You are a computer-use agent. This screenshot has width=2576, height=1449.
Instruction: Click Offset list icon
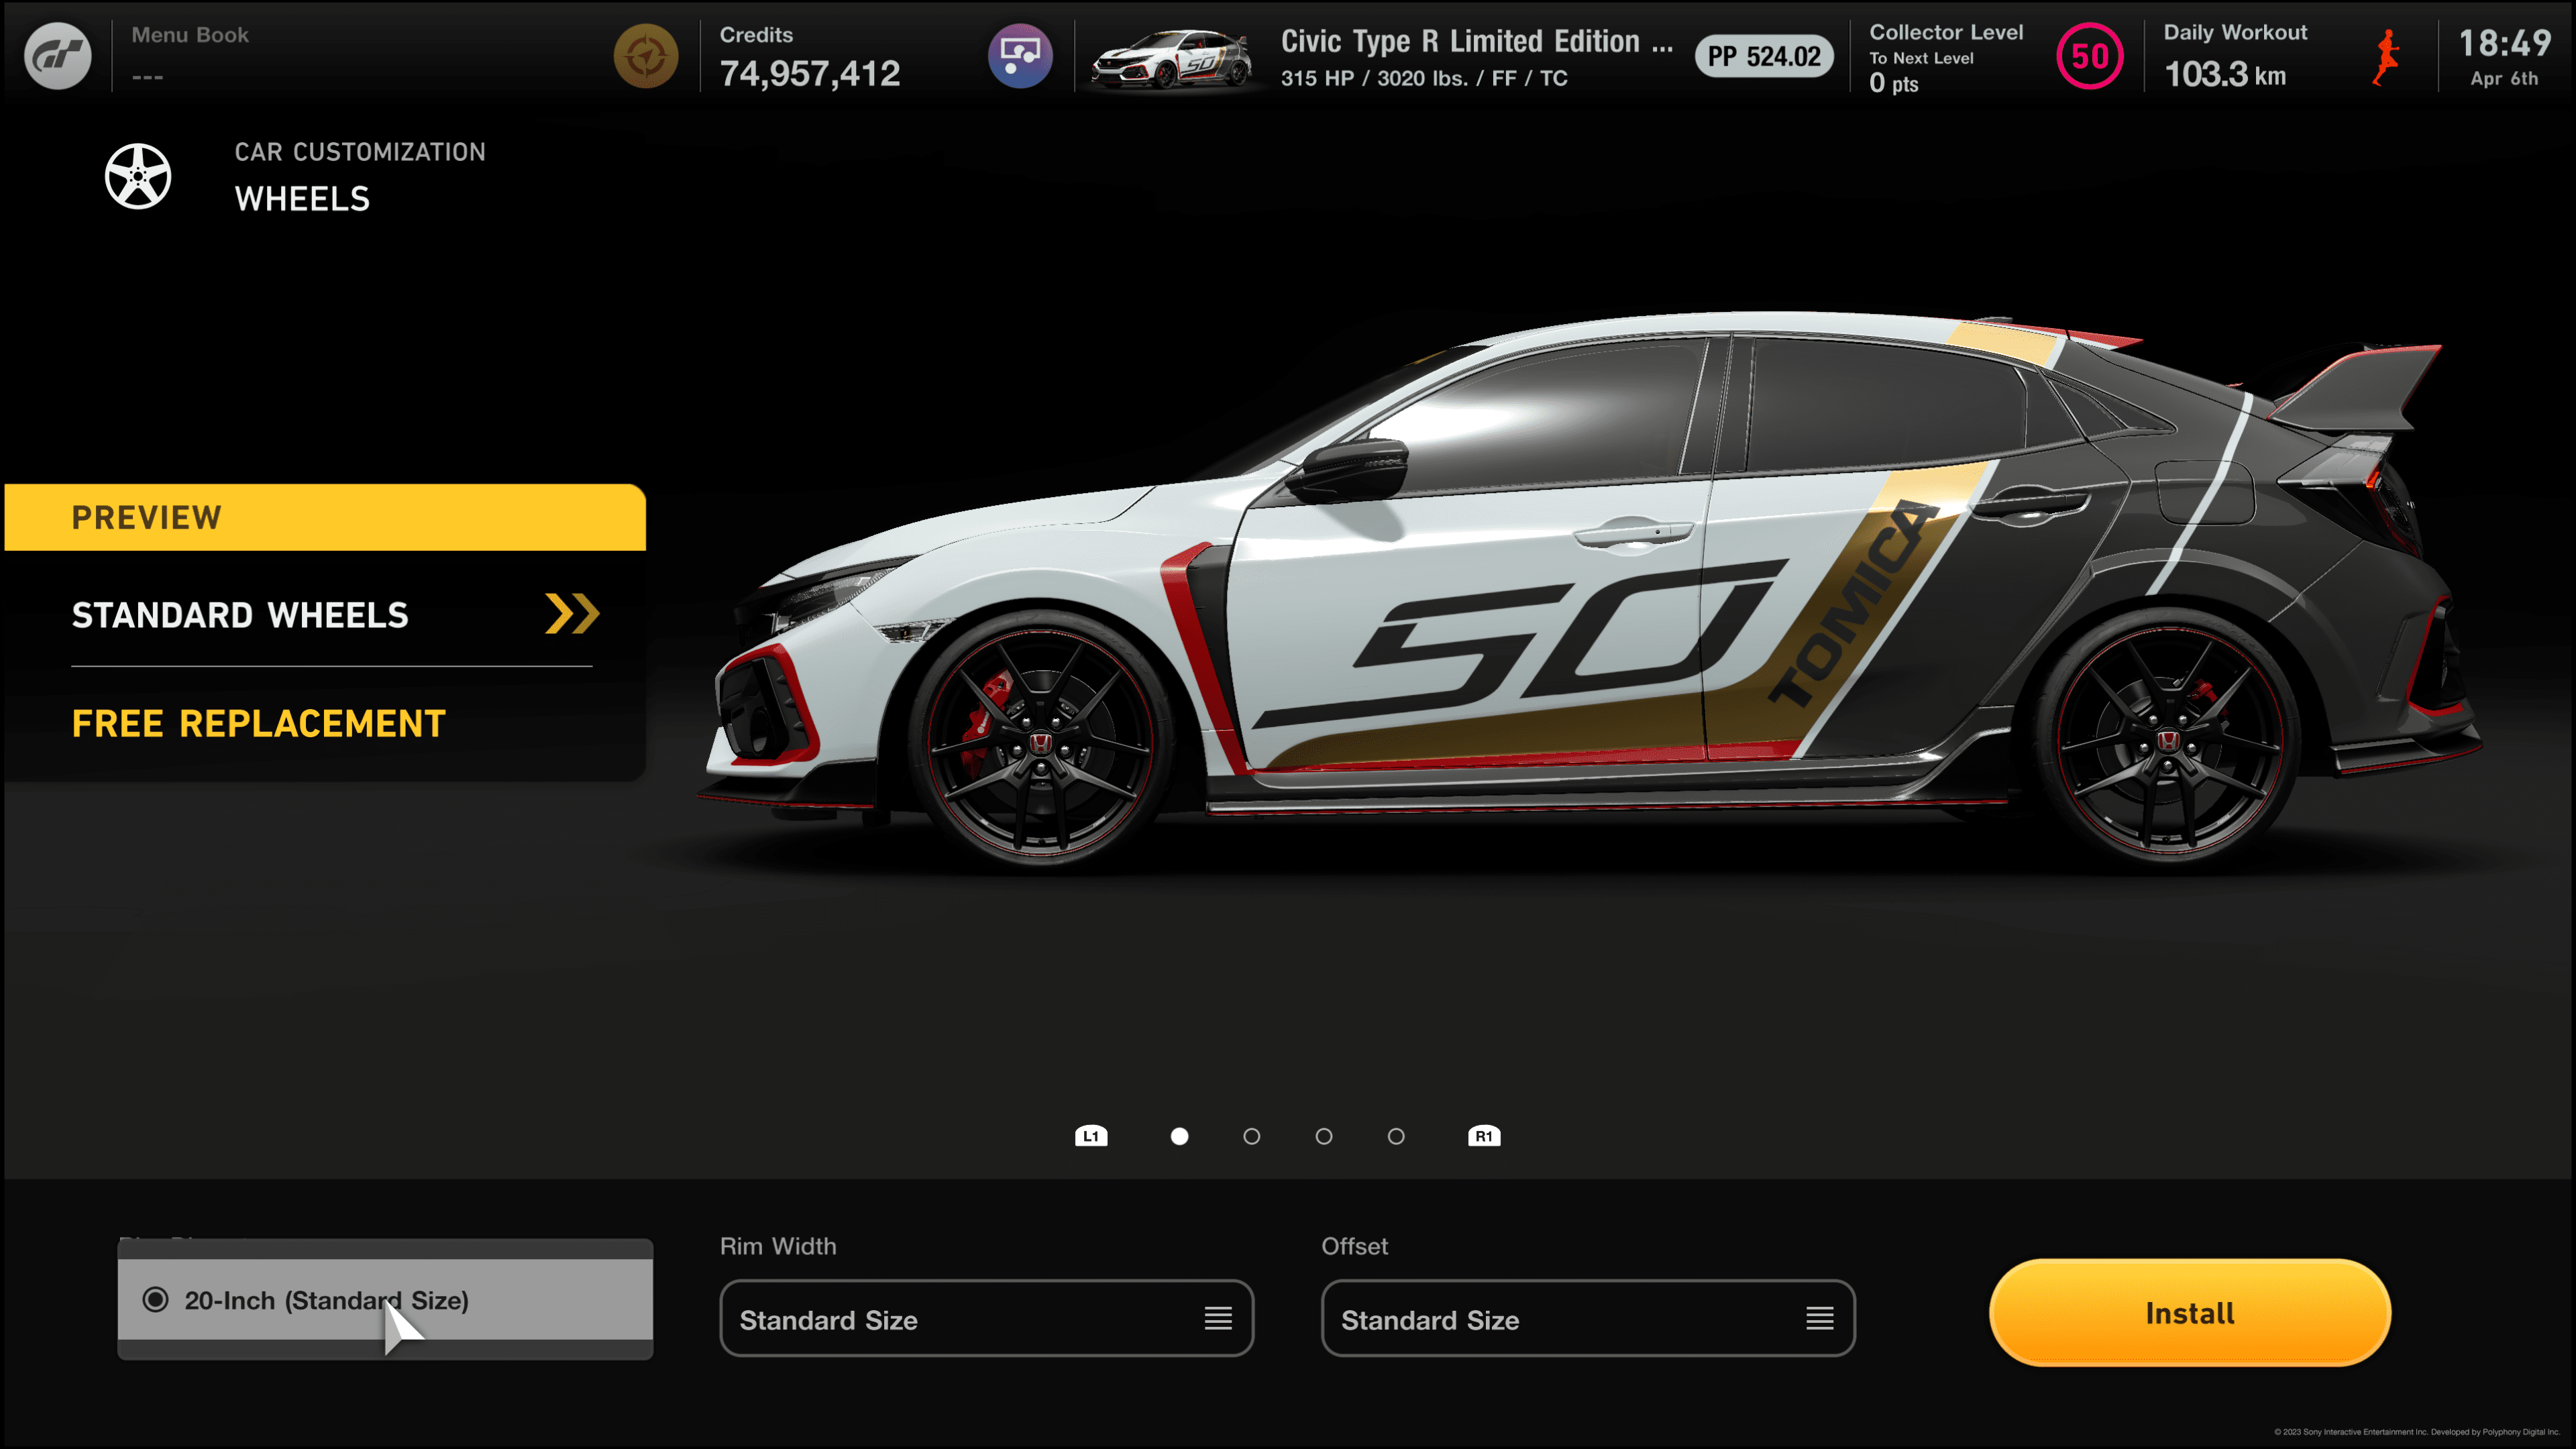tap(1820, 1319)
